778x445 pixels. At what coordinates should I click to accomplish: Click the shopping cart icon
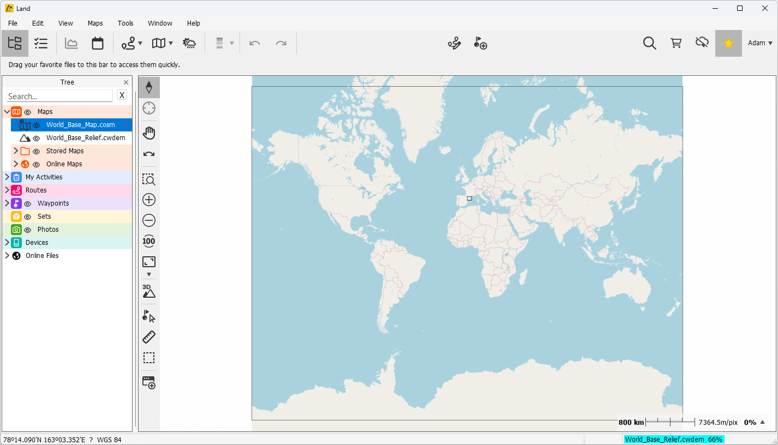coord(675,43)
